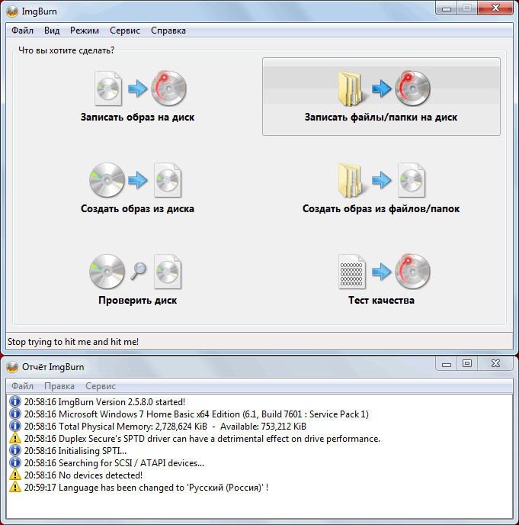
Task: Click the info icon beside 'Initialising SPTI...'
Action: [x=15, y=451]
